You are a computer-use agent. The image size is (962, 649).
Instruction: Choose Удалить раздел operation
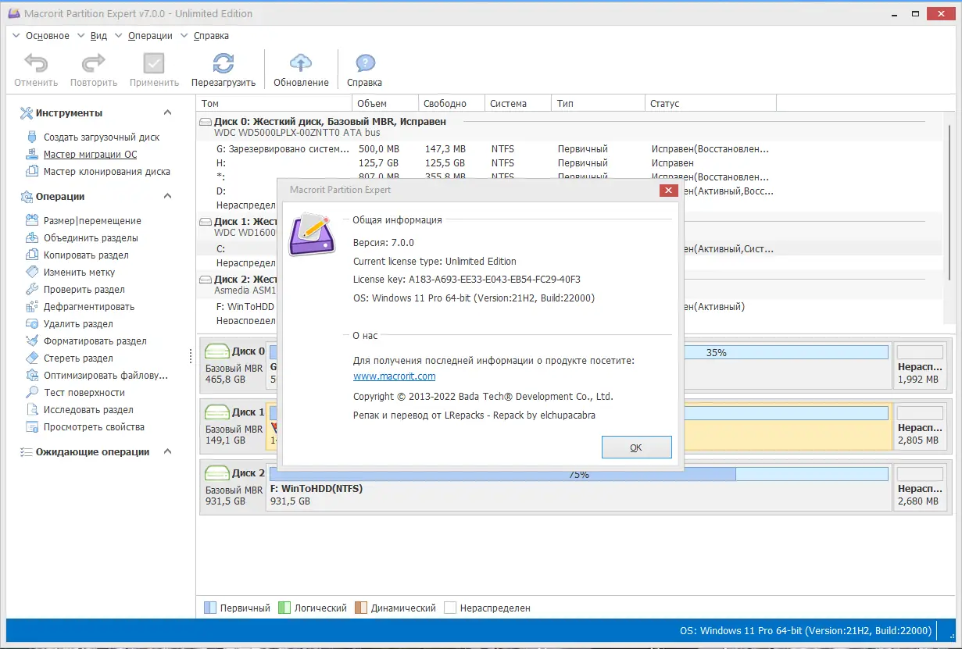click(78, 324)
